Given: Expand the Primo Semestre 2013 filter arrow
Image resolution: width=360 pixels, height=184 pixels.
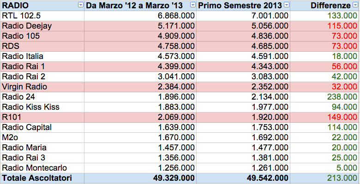Looking at the screenshot, I should pos(287,5).
